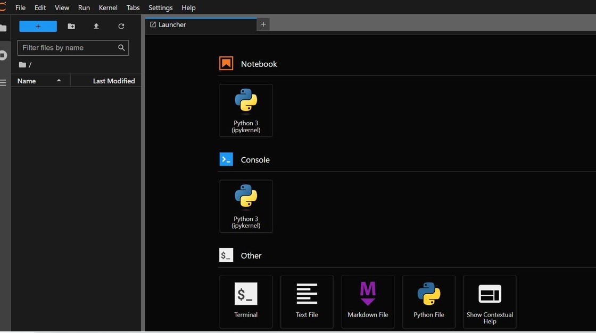Screen dimensions: 596x333
Task: Add a new tab beside Launcher
Action: pos(263,24)
